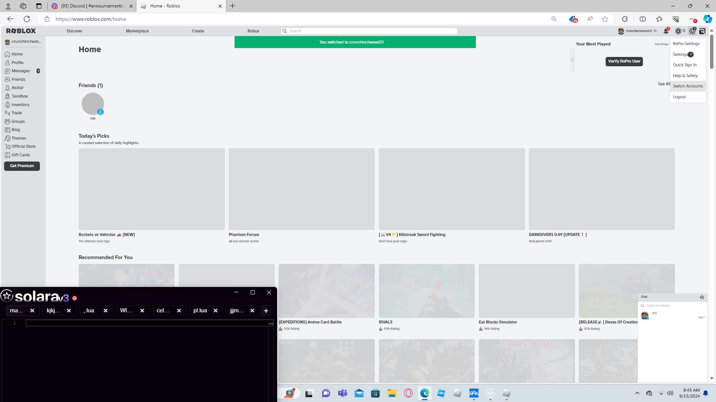Click the Get Premium button
Image resolution: width=716 pixels, height=402 pixels.
tap(22, 166)
